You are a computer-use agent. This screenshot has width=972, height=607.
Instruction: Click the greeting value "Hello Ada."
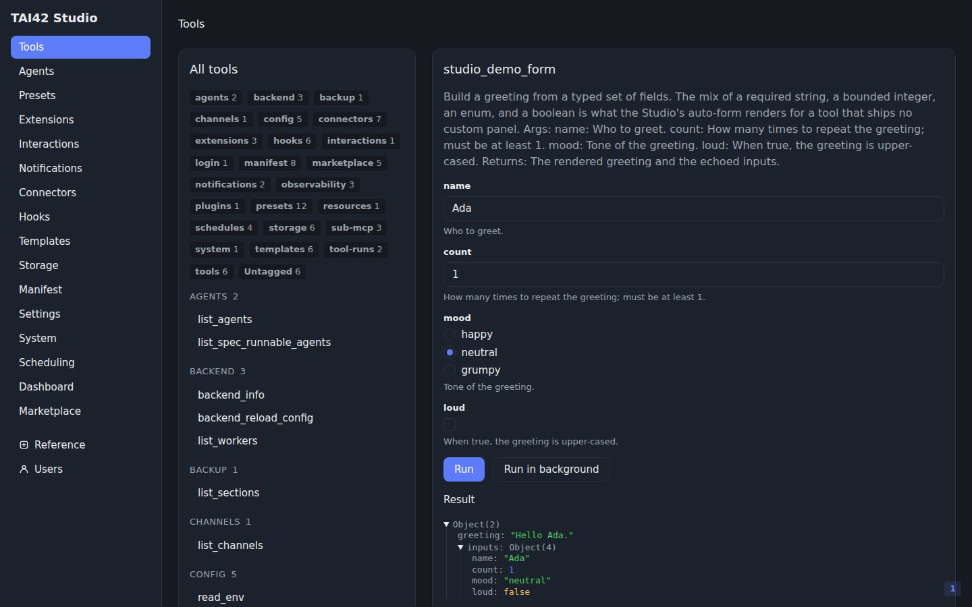542,536
